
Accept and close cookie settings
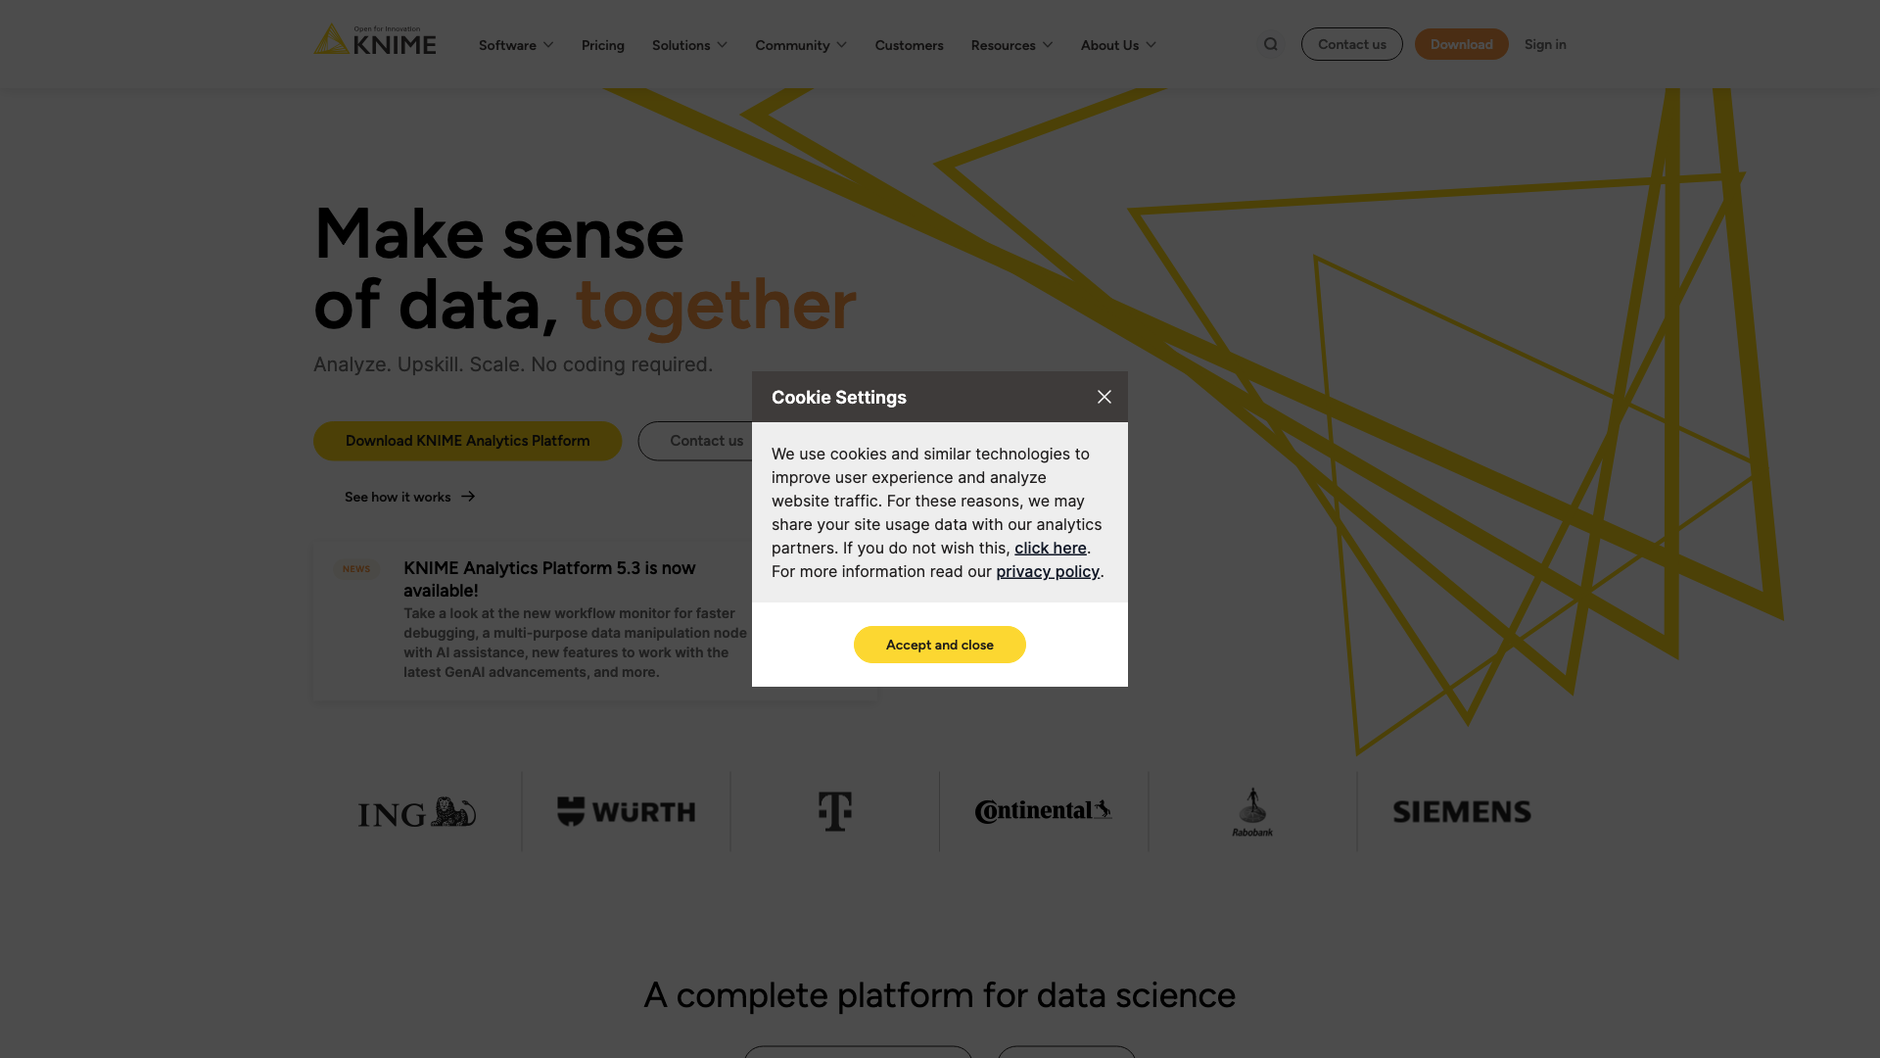tap(940, 645)
